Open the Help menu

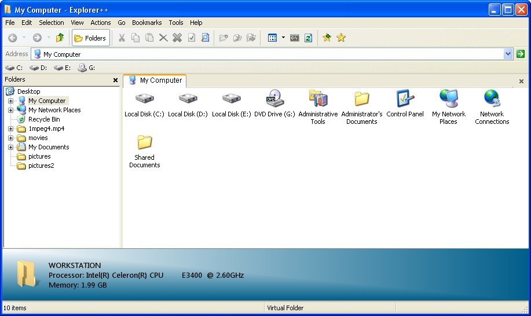tap(196, 23)
